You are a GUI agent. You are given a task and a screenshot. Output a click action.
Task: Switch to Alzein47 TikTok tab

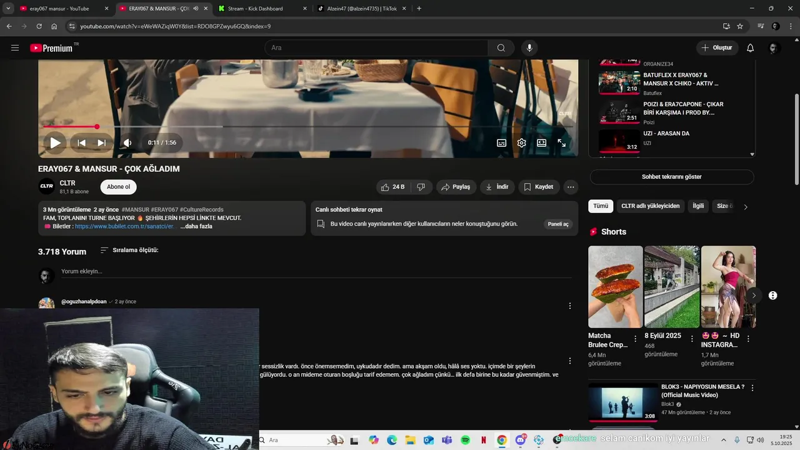click(362, 8)
